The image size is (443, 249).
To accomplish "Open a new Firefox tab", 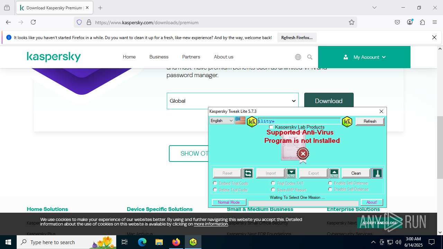I will coord(100,8).
